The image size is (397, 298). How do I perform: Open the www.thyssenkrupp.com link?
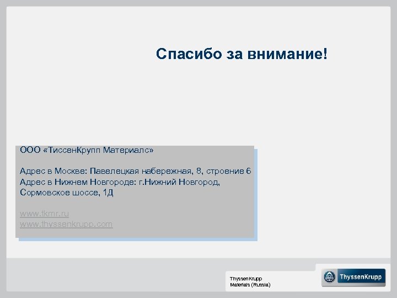point(66,224)
